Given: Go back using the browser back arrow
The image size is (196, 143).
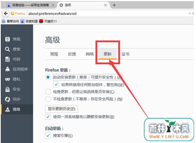Looking at the screenshot, I should click(x=6, y=13).
